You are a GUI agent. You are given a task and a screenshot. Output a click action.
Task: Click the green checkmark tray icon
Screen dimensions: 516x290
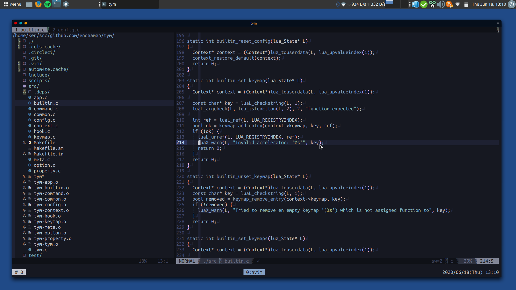point(424,4)
